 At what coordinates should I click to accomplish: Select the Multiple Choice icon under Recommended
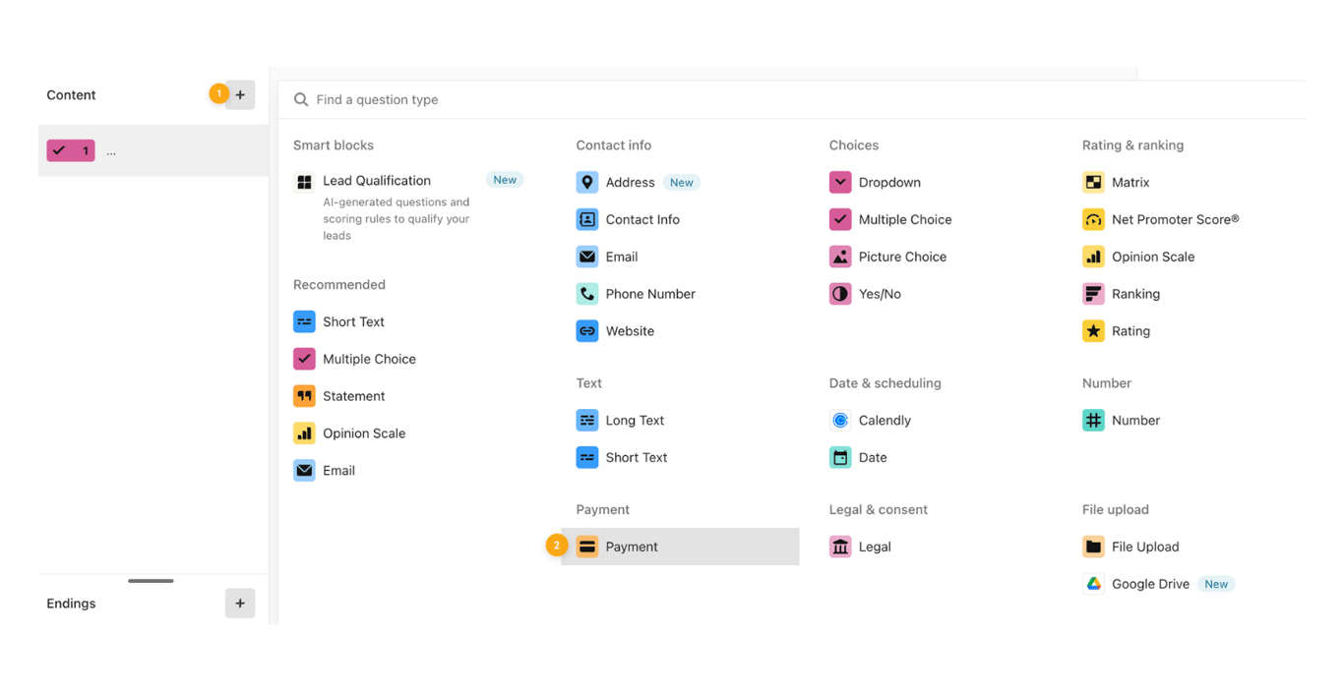[304, 359]
